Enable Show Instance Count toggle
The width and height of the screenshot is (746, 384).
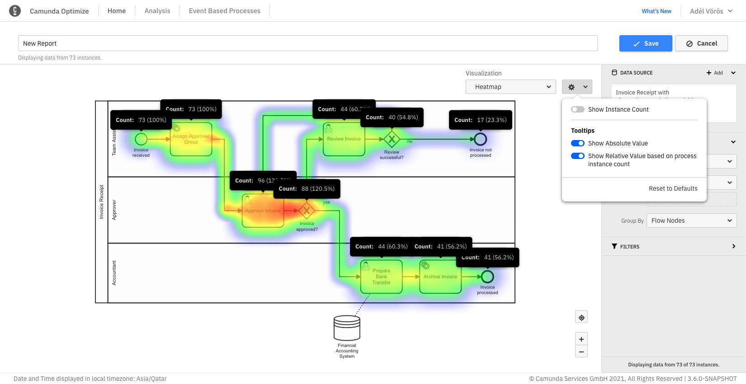(577, 109)
